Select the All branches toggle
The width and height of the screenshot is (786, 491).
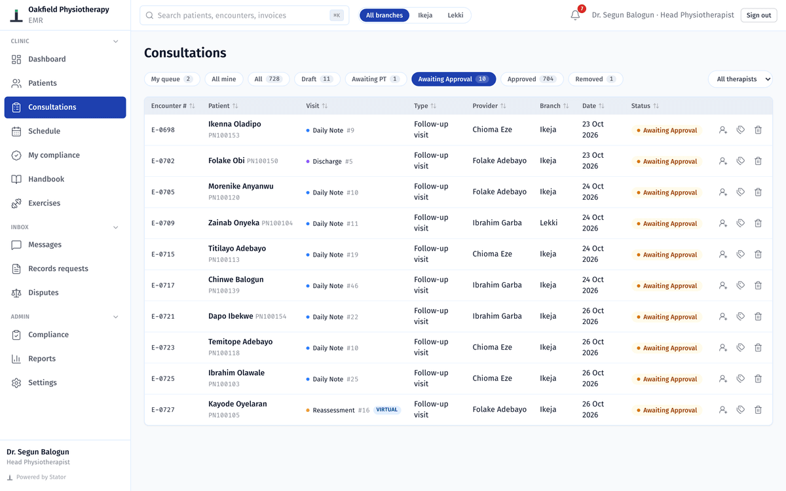[384, 15]
